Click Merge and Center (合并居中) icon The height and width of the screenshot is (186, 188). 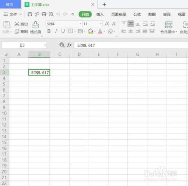(x=169, y=25)
